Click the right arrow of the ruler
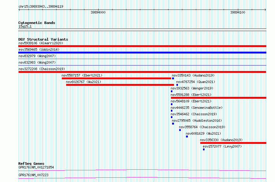This screenshot has width=275, height=182. coord(265,10)
